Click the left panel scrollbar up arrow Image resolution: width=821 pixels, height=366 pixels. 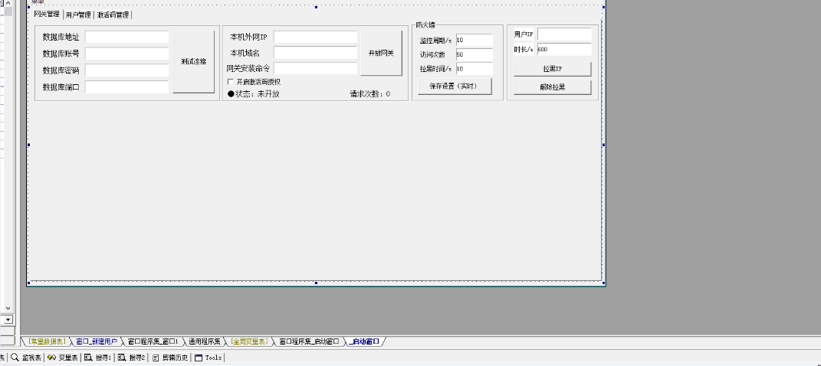click(x=8, y=3)
